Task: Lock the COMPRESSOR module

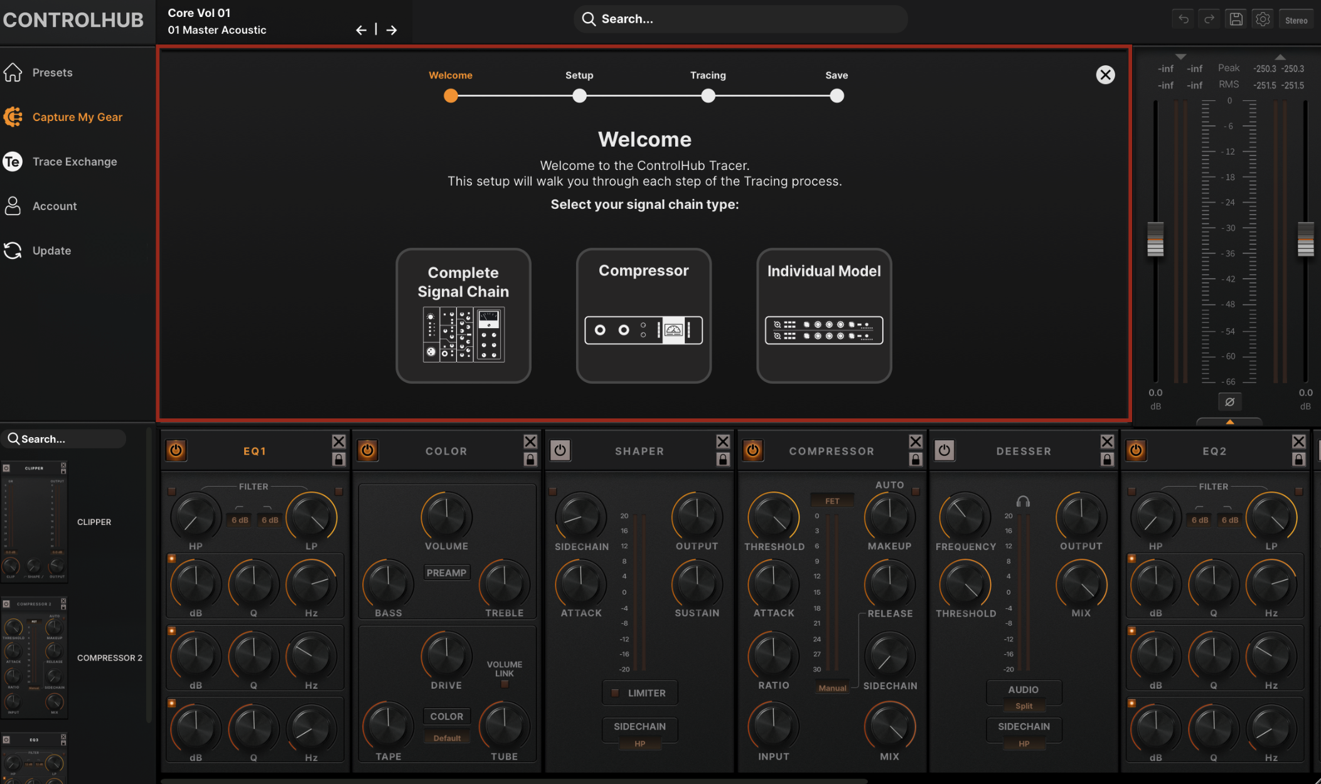Action: coord(916,460)
